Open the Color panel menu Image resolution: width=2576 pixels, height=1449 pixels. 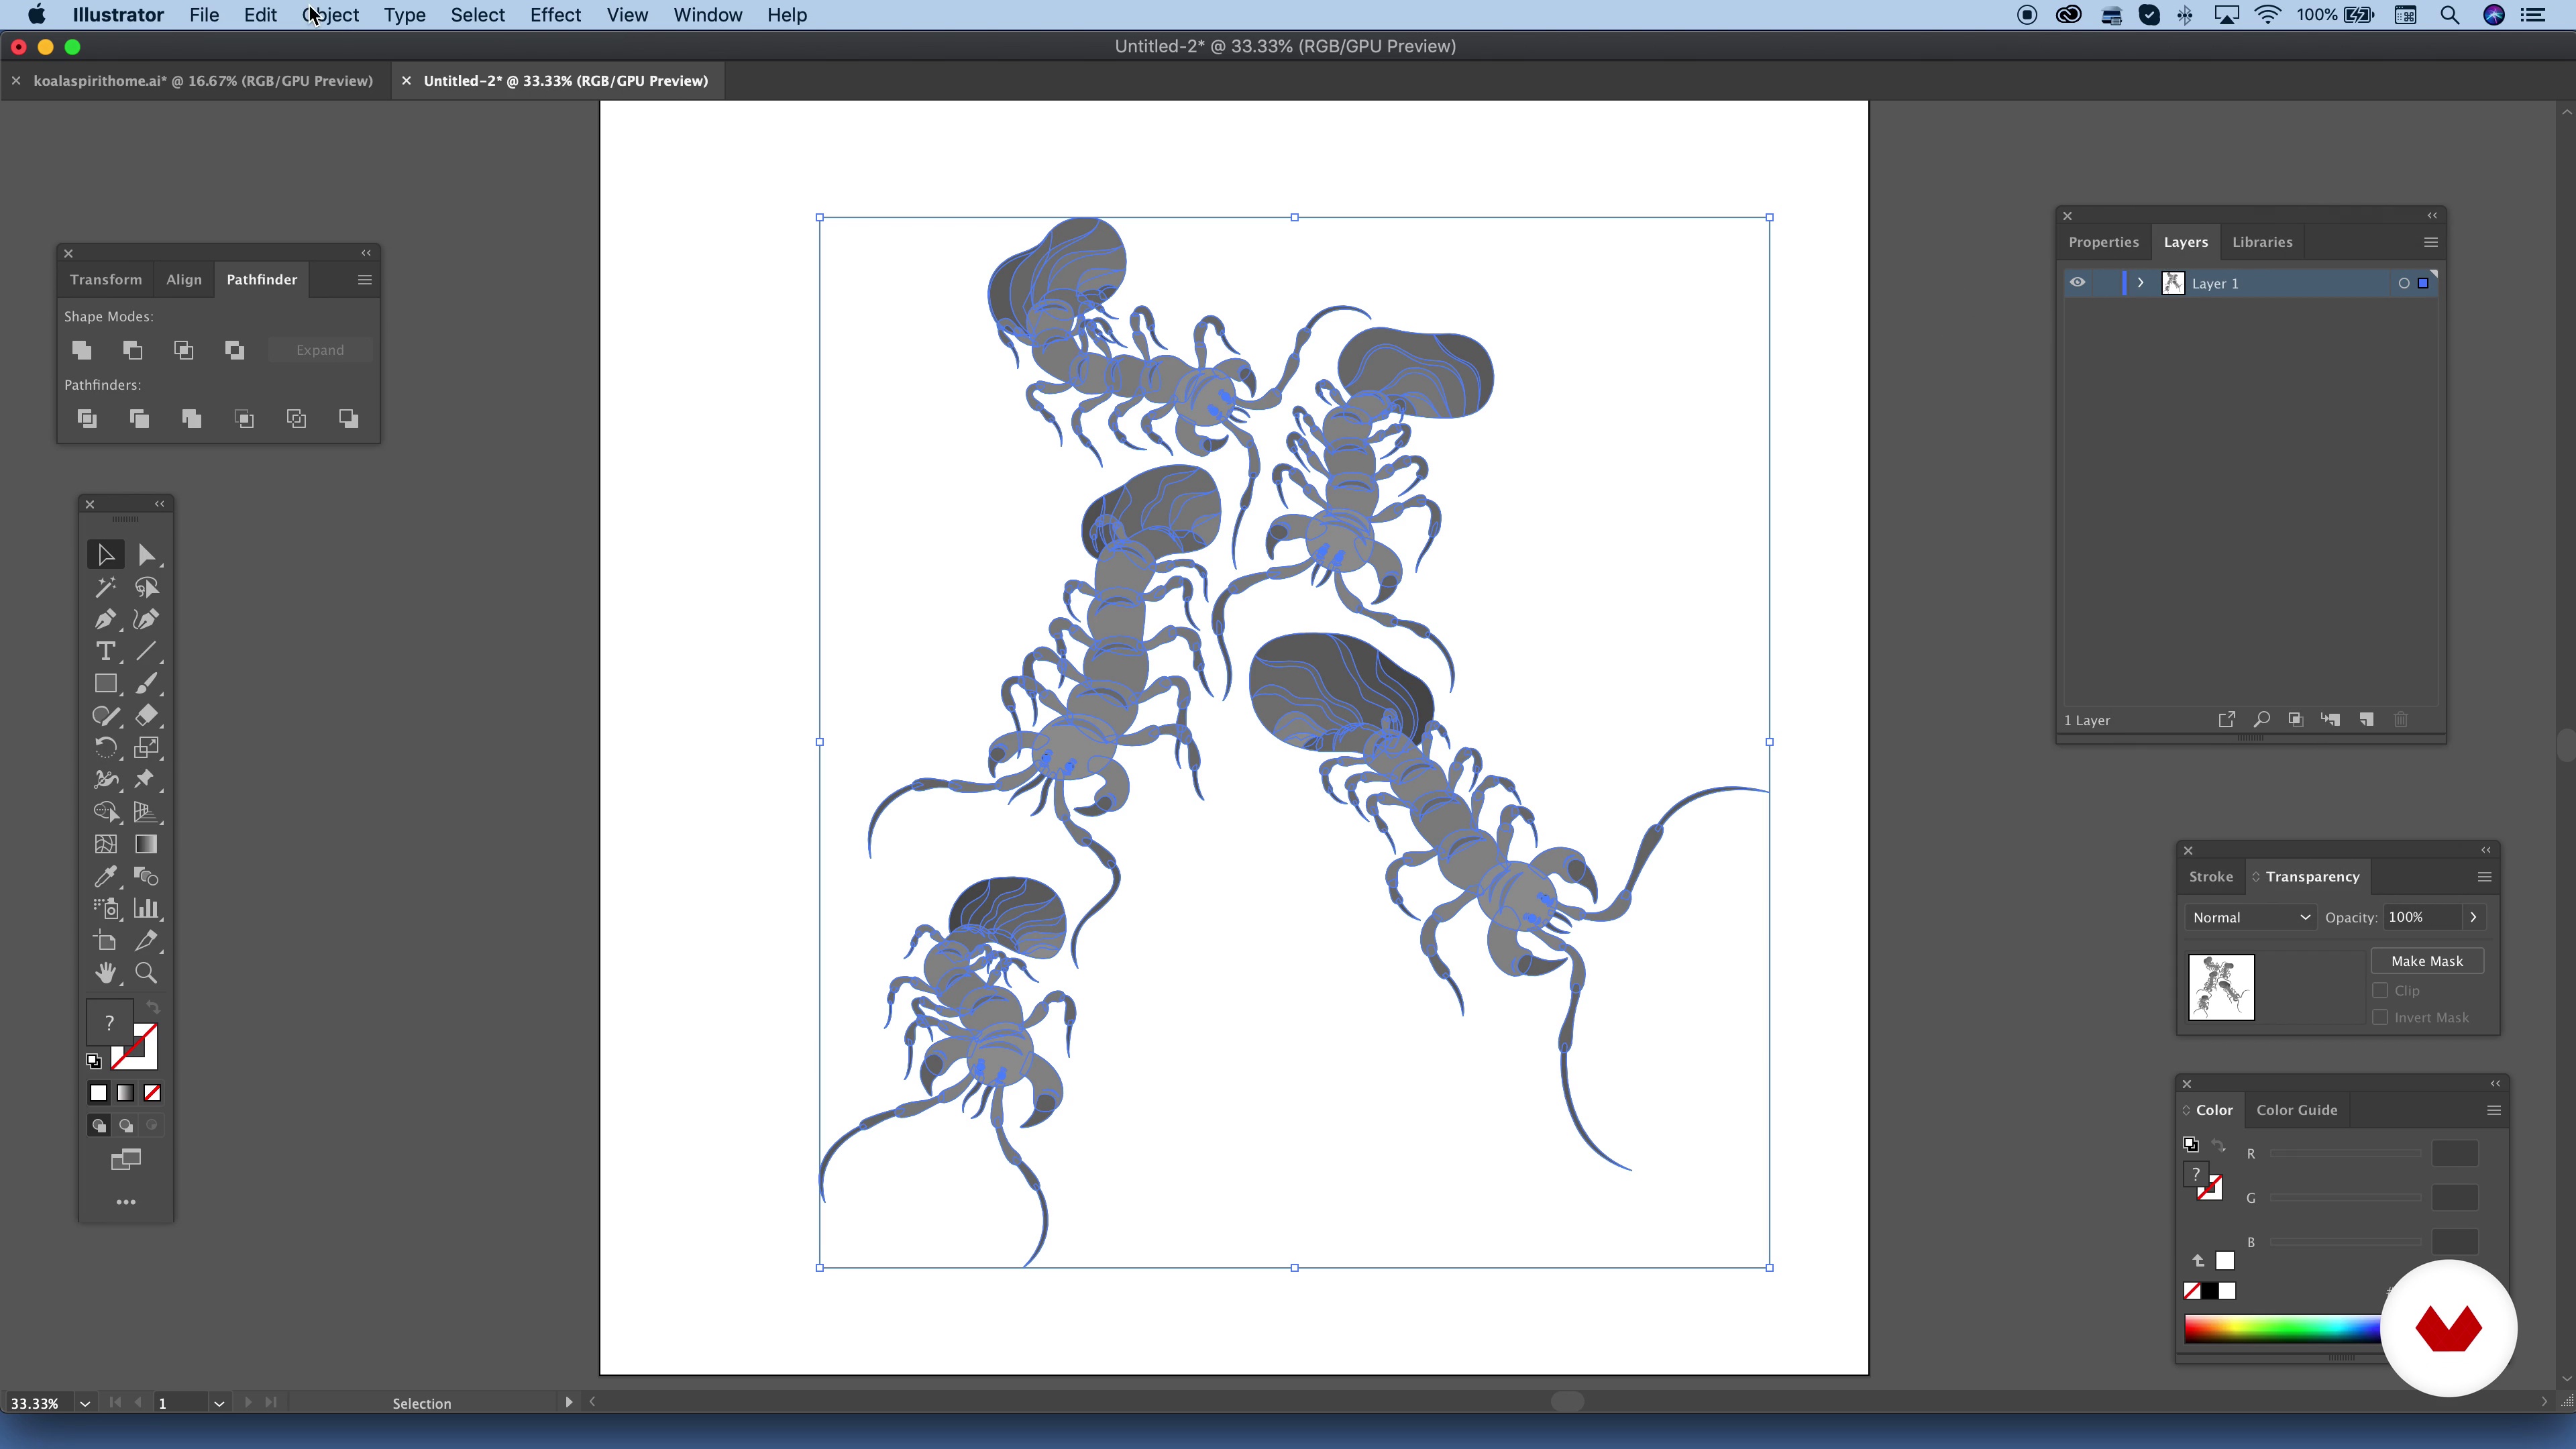pos(2494,1110)
